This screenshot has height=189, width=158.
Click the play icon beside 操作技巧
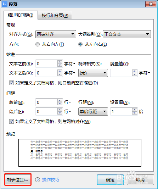pos(38,180)
